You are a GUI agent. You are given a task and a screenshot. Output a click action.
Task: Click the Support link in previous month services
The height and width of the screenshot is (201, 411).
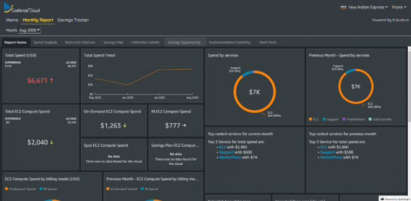coord(328,152)
